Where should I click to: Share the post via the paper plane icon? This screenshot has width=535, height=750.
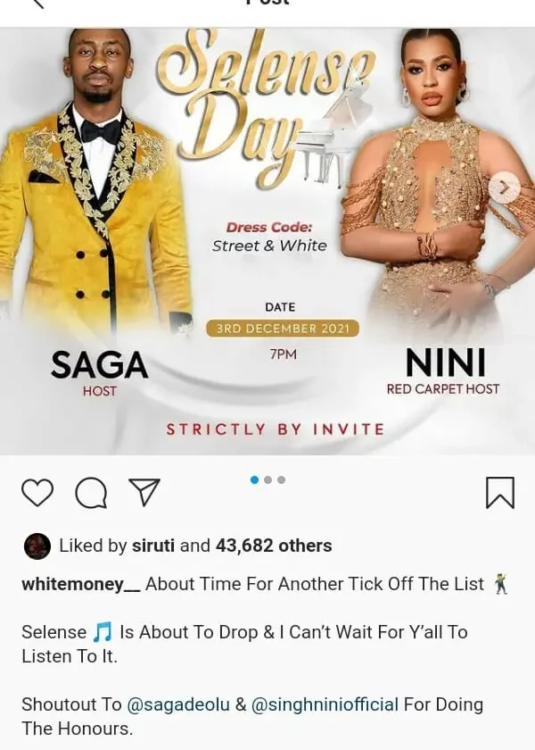click(144, 492)
